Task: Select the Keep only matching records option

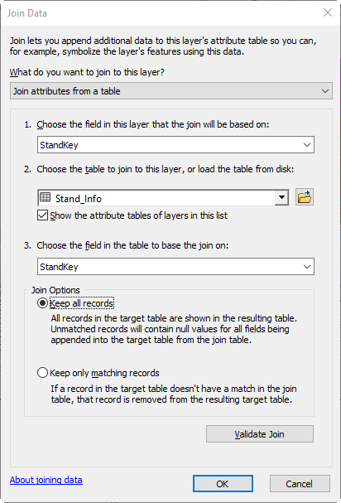Action: pos(43,373)
